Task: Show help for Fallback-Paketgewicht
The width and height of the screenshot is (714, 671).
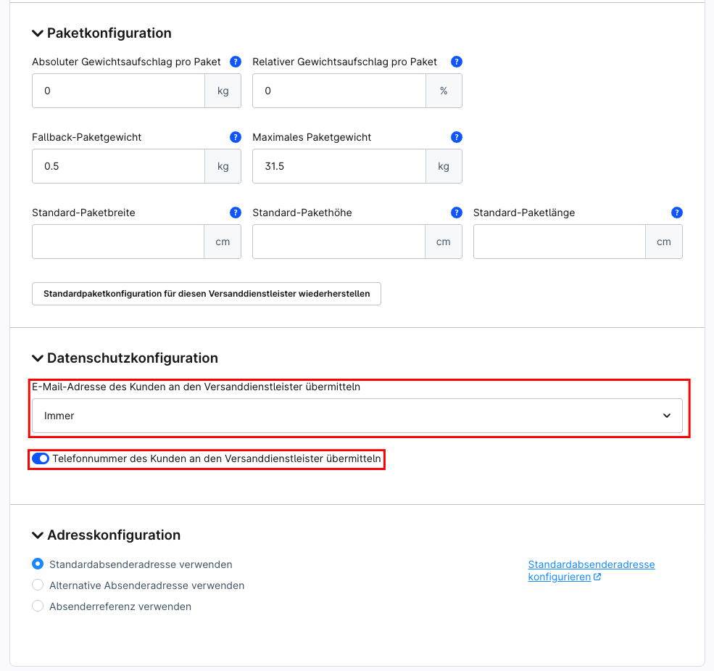Action: pyautogui.click(x=236, y=137)
